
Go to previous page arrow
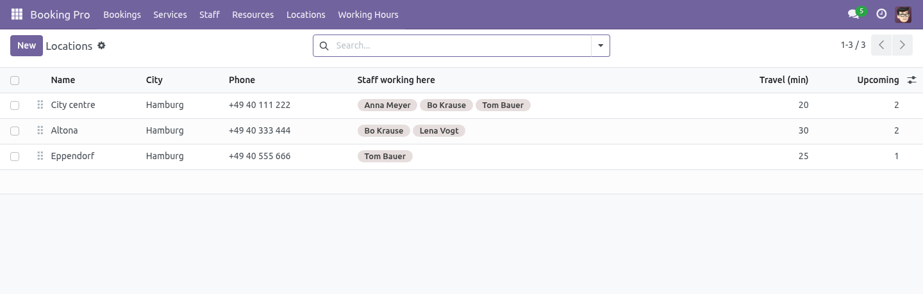coord(881,45)
